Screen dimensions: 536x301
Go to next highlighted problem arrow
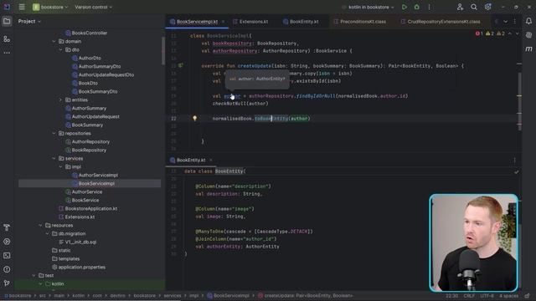[x=518, y=33]
